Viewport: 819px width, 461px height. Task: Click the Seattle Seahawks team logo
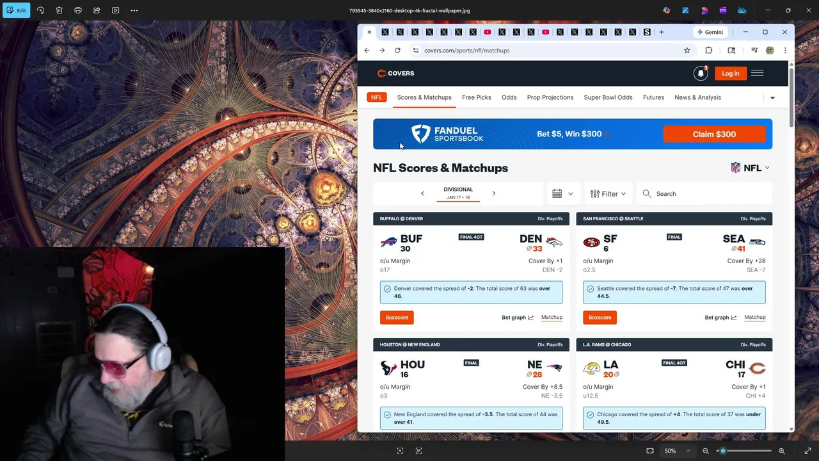pos(757,242)
